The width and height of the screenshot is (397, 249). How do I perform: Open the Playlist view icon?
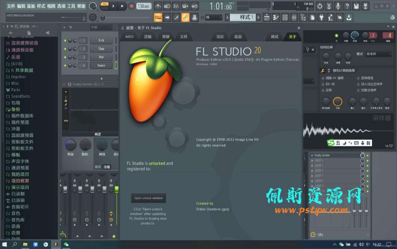tap(266, 17)
